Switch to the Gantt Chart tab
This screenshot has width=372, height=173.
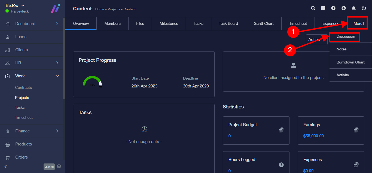(263, 23)
